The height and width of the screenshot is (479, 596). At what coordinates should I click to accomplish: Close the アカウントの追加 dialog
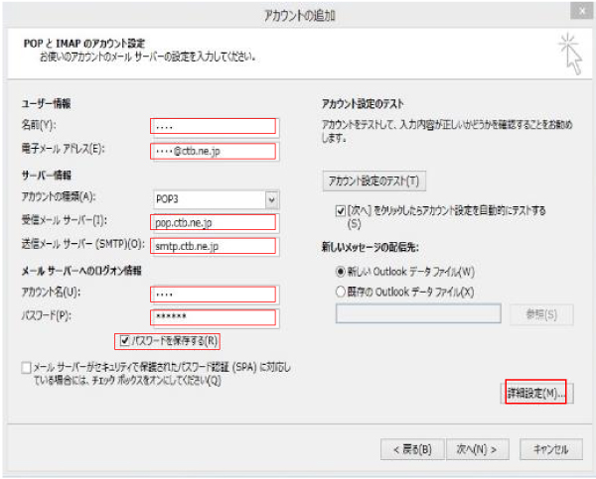pos(581,11)
